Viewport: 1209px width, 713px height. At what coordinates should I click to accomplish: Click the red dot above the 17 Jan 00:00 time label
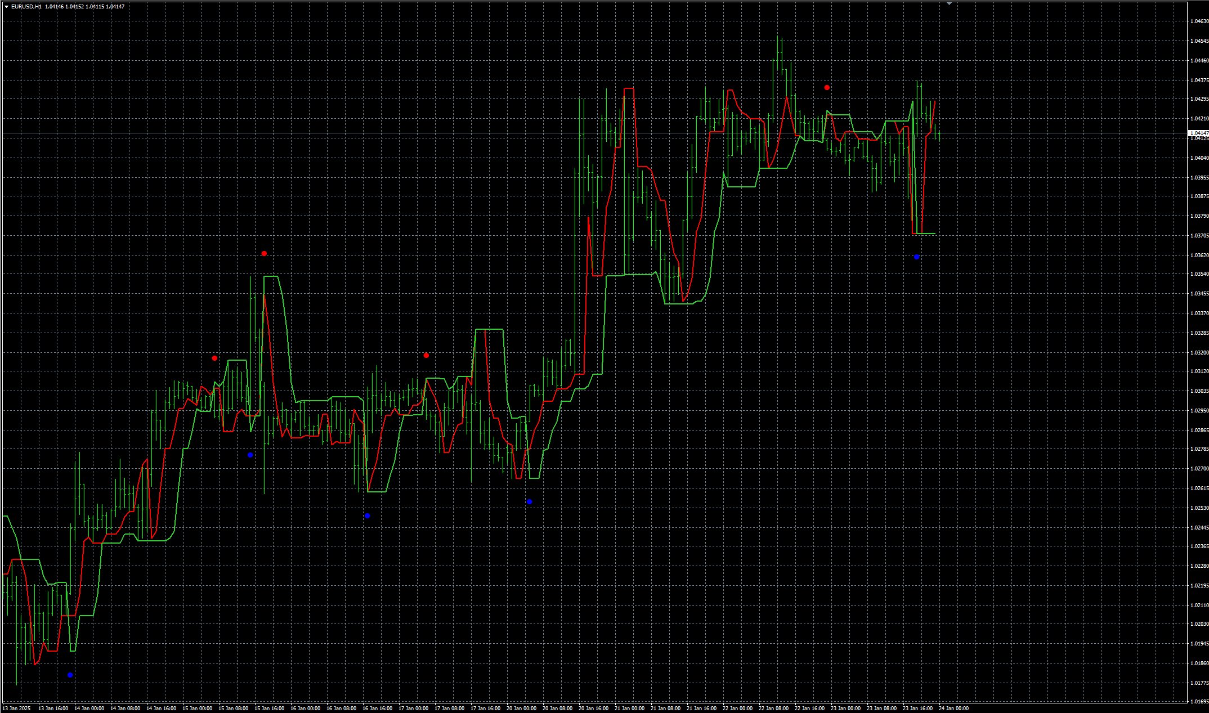pyautogui.click(x=426, y=356)
